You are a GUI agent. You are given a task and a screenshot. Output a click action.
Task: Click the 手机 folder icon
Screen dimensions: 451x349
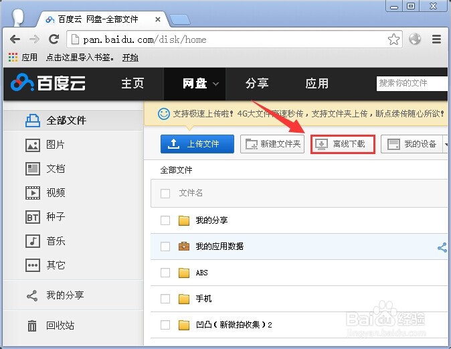point(184,299)
